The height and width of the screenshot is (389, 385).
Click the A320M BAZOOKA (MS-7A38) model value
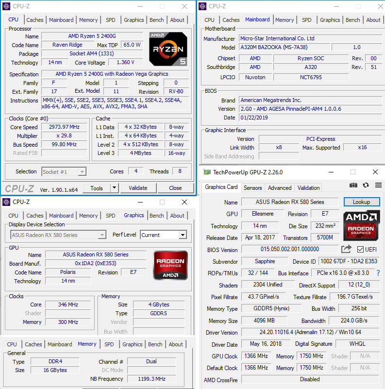pos(285,47)
